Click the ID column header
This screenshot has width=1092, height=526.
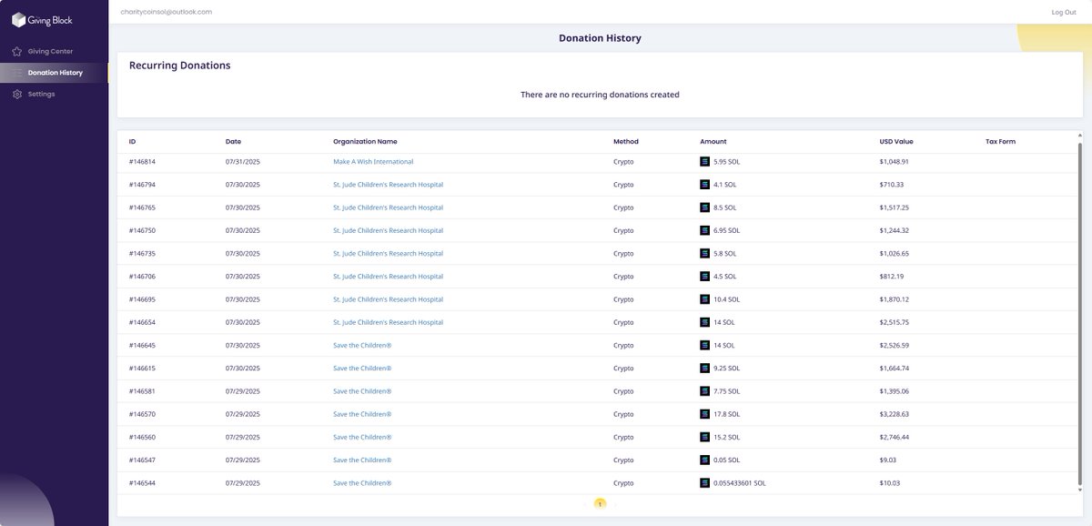(x=132, y=142)
